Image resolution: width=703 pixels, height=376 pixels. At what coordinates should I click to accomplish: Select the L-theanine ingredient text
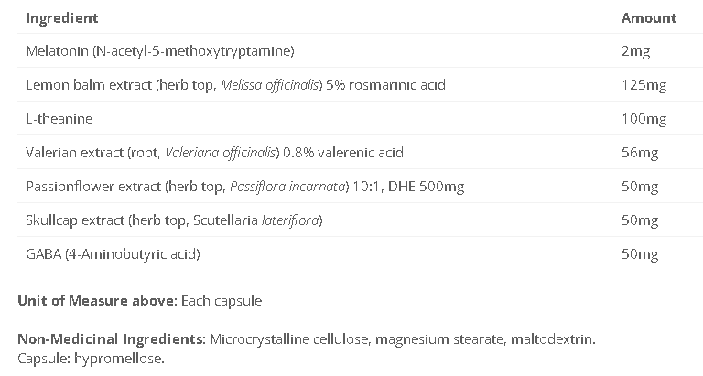(x=59, y=119)
